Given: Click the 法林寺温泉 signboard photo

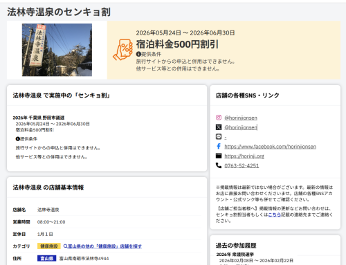Looking at the screenshot, I should 57,50.
